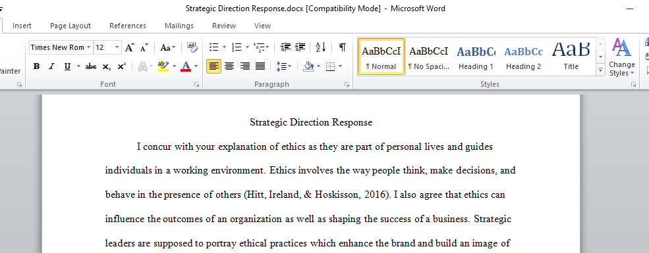Open the References tab
The image size is (649, 253).
(x=128, y=26)
